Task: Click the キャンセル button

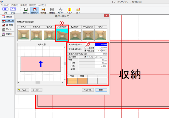Action: (x=88, y=90)
